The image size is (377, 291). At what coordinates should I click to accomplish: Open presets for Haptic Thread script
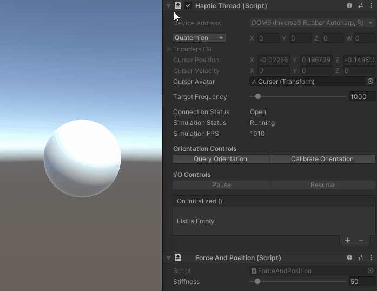click(360, 5)
